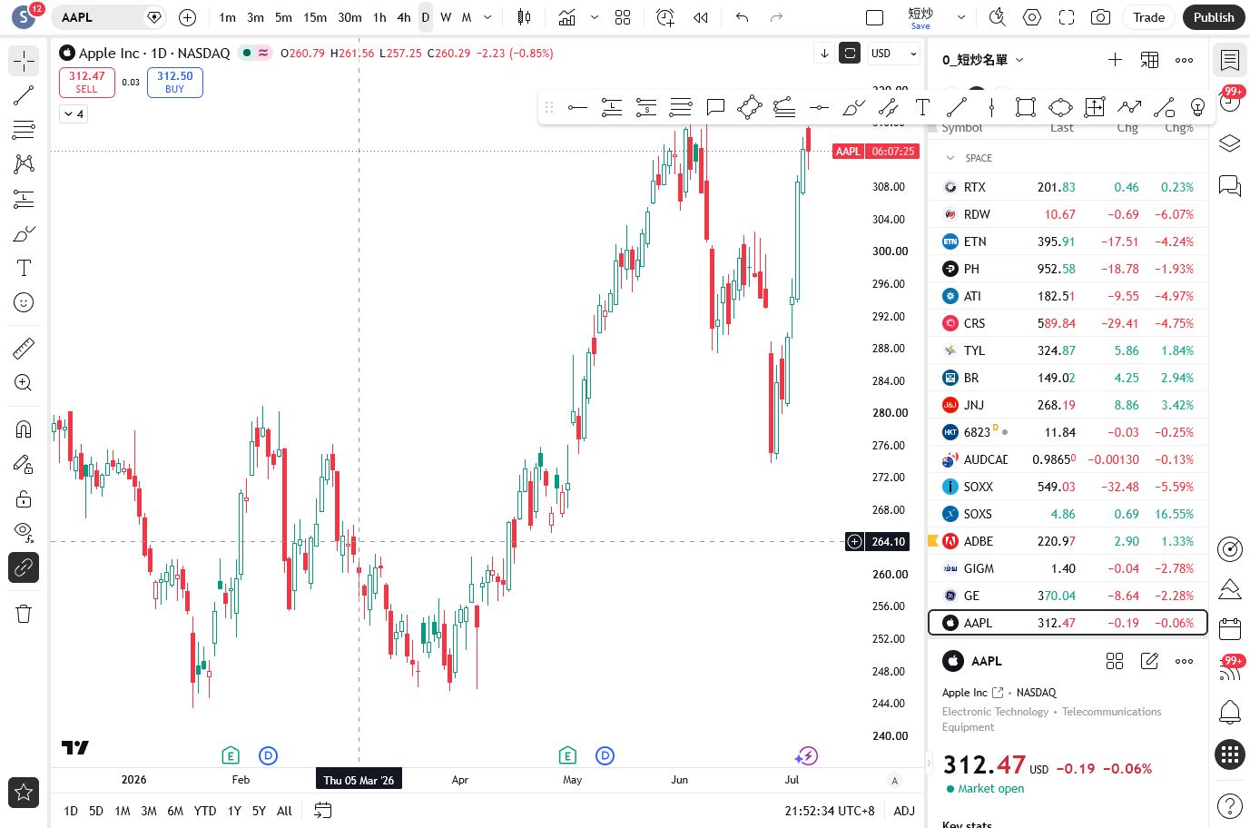
Task: Open quick search in top toolbar
Action: click(x=998, y=17)
